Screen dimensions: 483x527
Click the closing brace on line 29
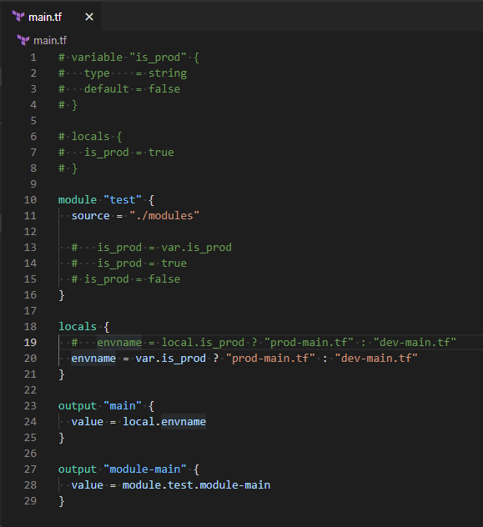coord(62,501)
